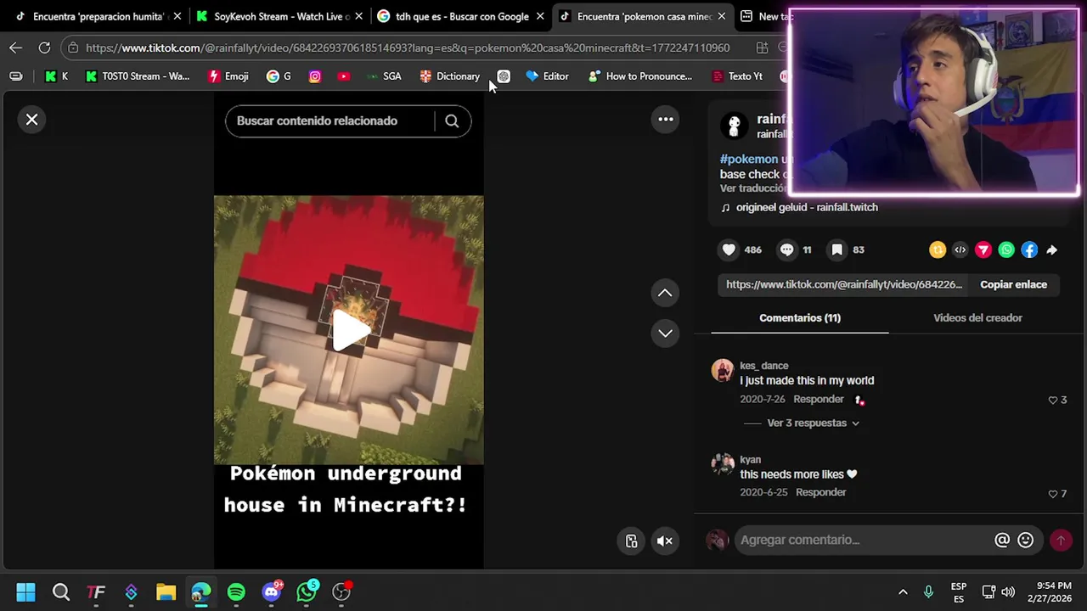1087x611 pixels.
Task: Open How to Pronounce bookmark
Action: pyautogui.click(x=640, y=76)
